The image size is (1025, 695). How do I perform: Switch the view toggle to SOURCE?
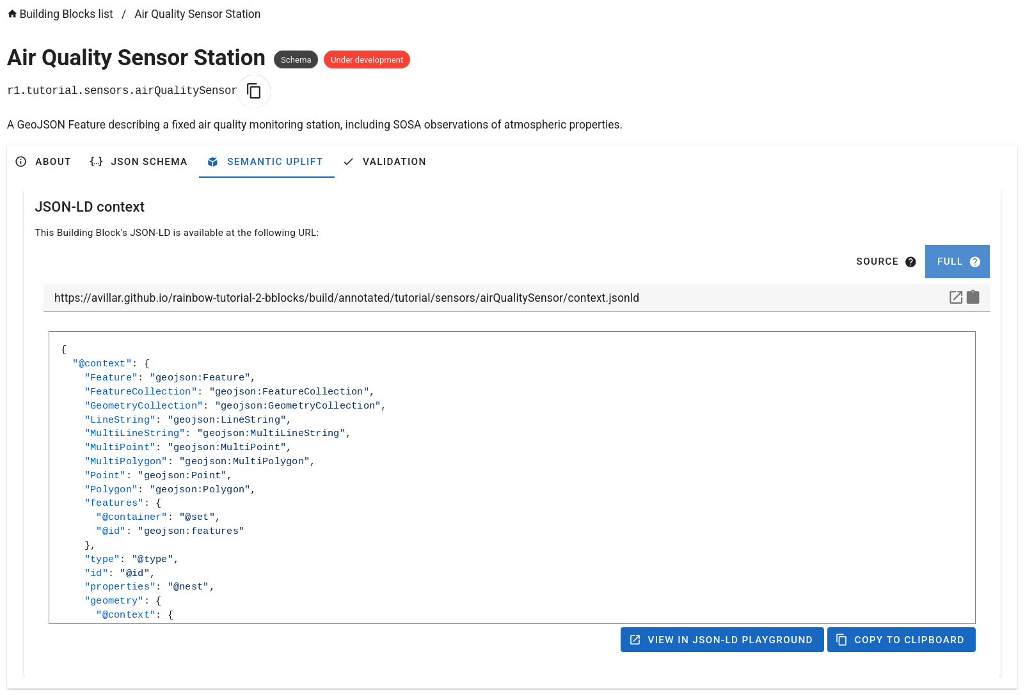click(x=878, y=262)
